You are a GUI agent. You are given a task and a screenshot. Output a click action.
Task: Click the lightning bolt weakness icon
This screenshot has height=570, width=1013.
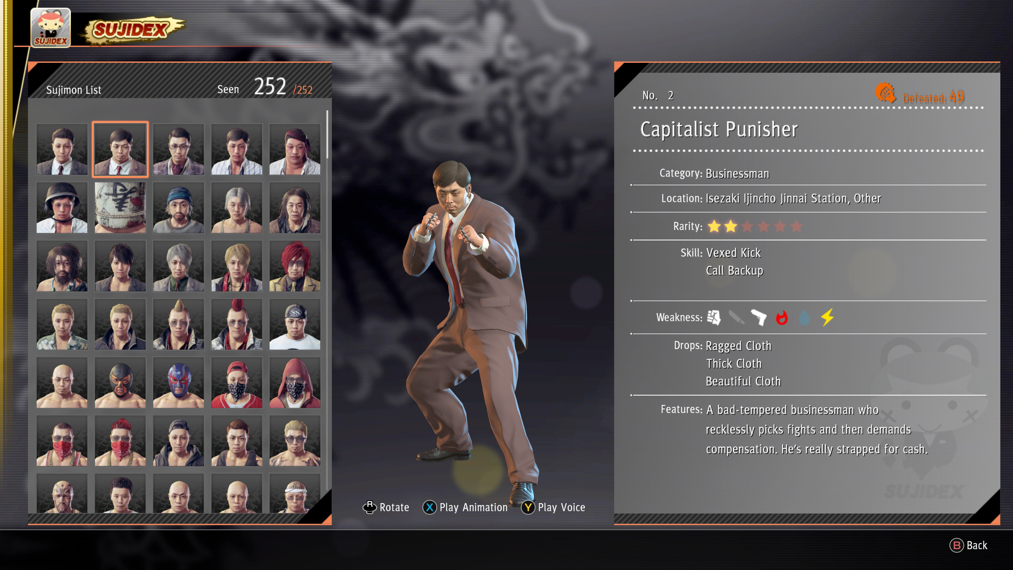click(x=827, y=317)
